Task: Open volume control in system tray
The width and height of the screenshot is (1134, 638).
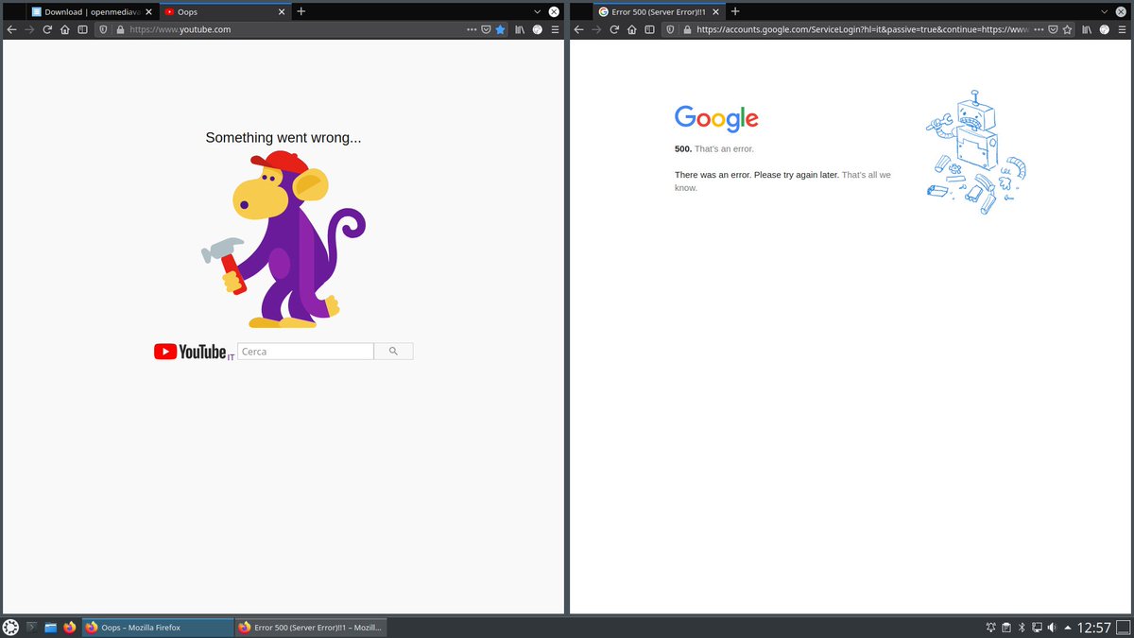Action: point(1052,627)
